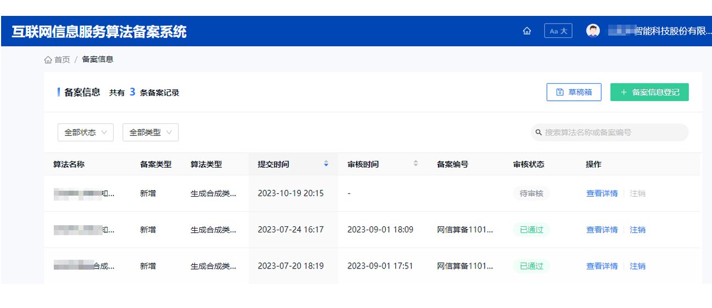Image resolution: width=712 pixels, height=308 pixels.
Task: Click 注销 for the 2023-07-20 record
Action: click(637, 266)
